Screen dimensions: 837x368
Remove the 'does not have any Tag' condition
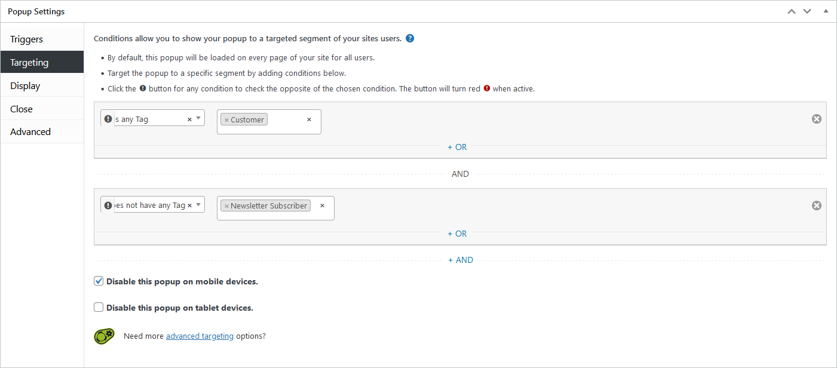817,205
